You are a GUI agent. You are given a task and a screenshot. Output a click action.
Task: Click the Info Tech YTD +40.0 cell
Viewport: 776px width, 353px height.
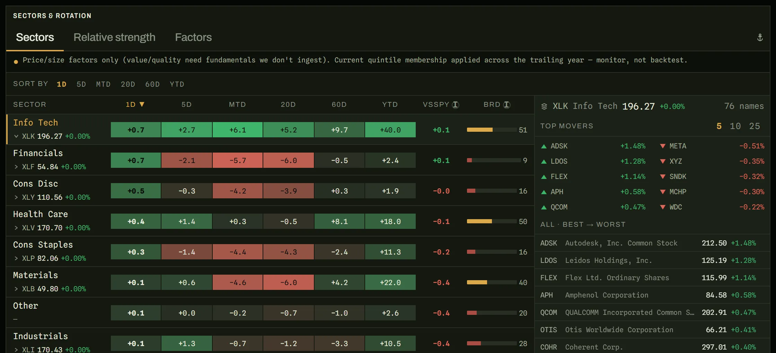390,130
